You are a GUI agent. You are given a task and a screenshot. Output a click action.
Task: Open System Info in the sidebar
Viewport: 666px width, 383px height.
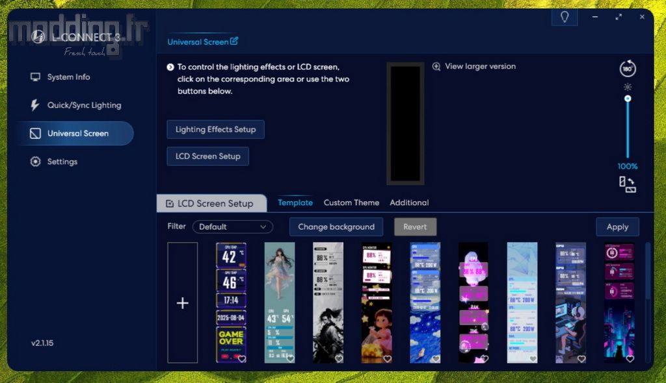pos(68,77)
